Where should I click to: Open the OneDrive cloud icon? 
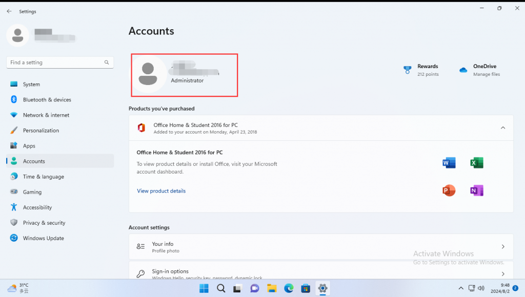(463, 70)
